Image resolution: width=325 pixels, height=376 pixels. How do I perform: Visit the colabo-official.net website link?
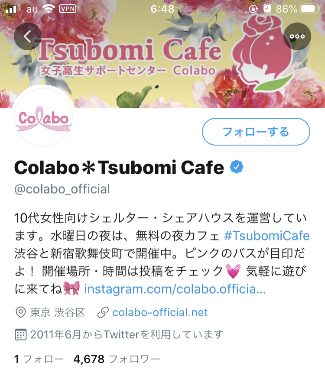tap(160, 312)
